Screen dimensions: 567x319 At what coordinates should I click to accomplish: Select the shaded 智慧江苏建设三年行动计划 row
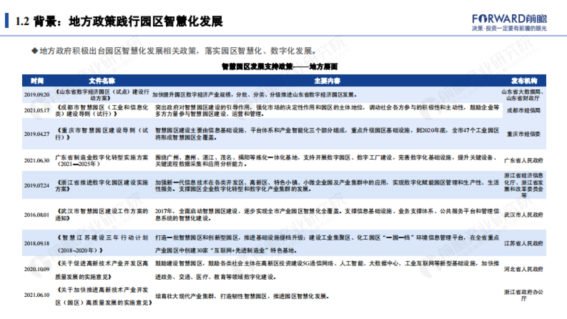[283, 243]
